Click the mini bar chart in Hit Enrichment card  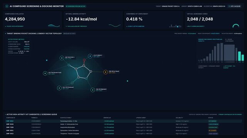tap(175, 26)
